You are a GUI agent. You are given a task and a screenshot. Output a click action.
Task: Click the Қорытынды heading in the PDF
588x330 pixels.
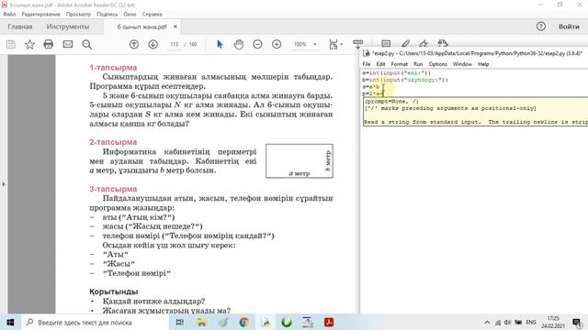114,291
